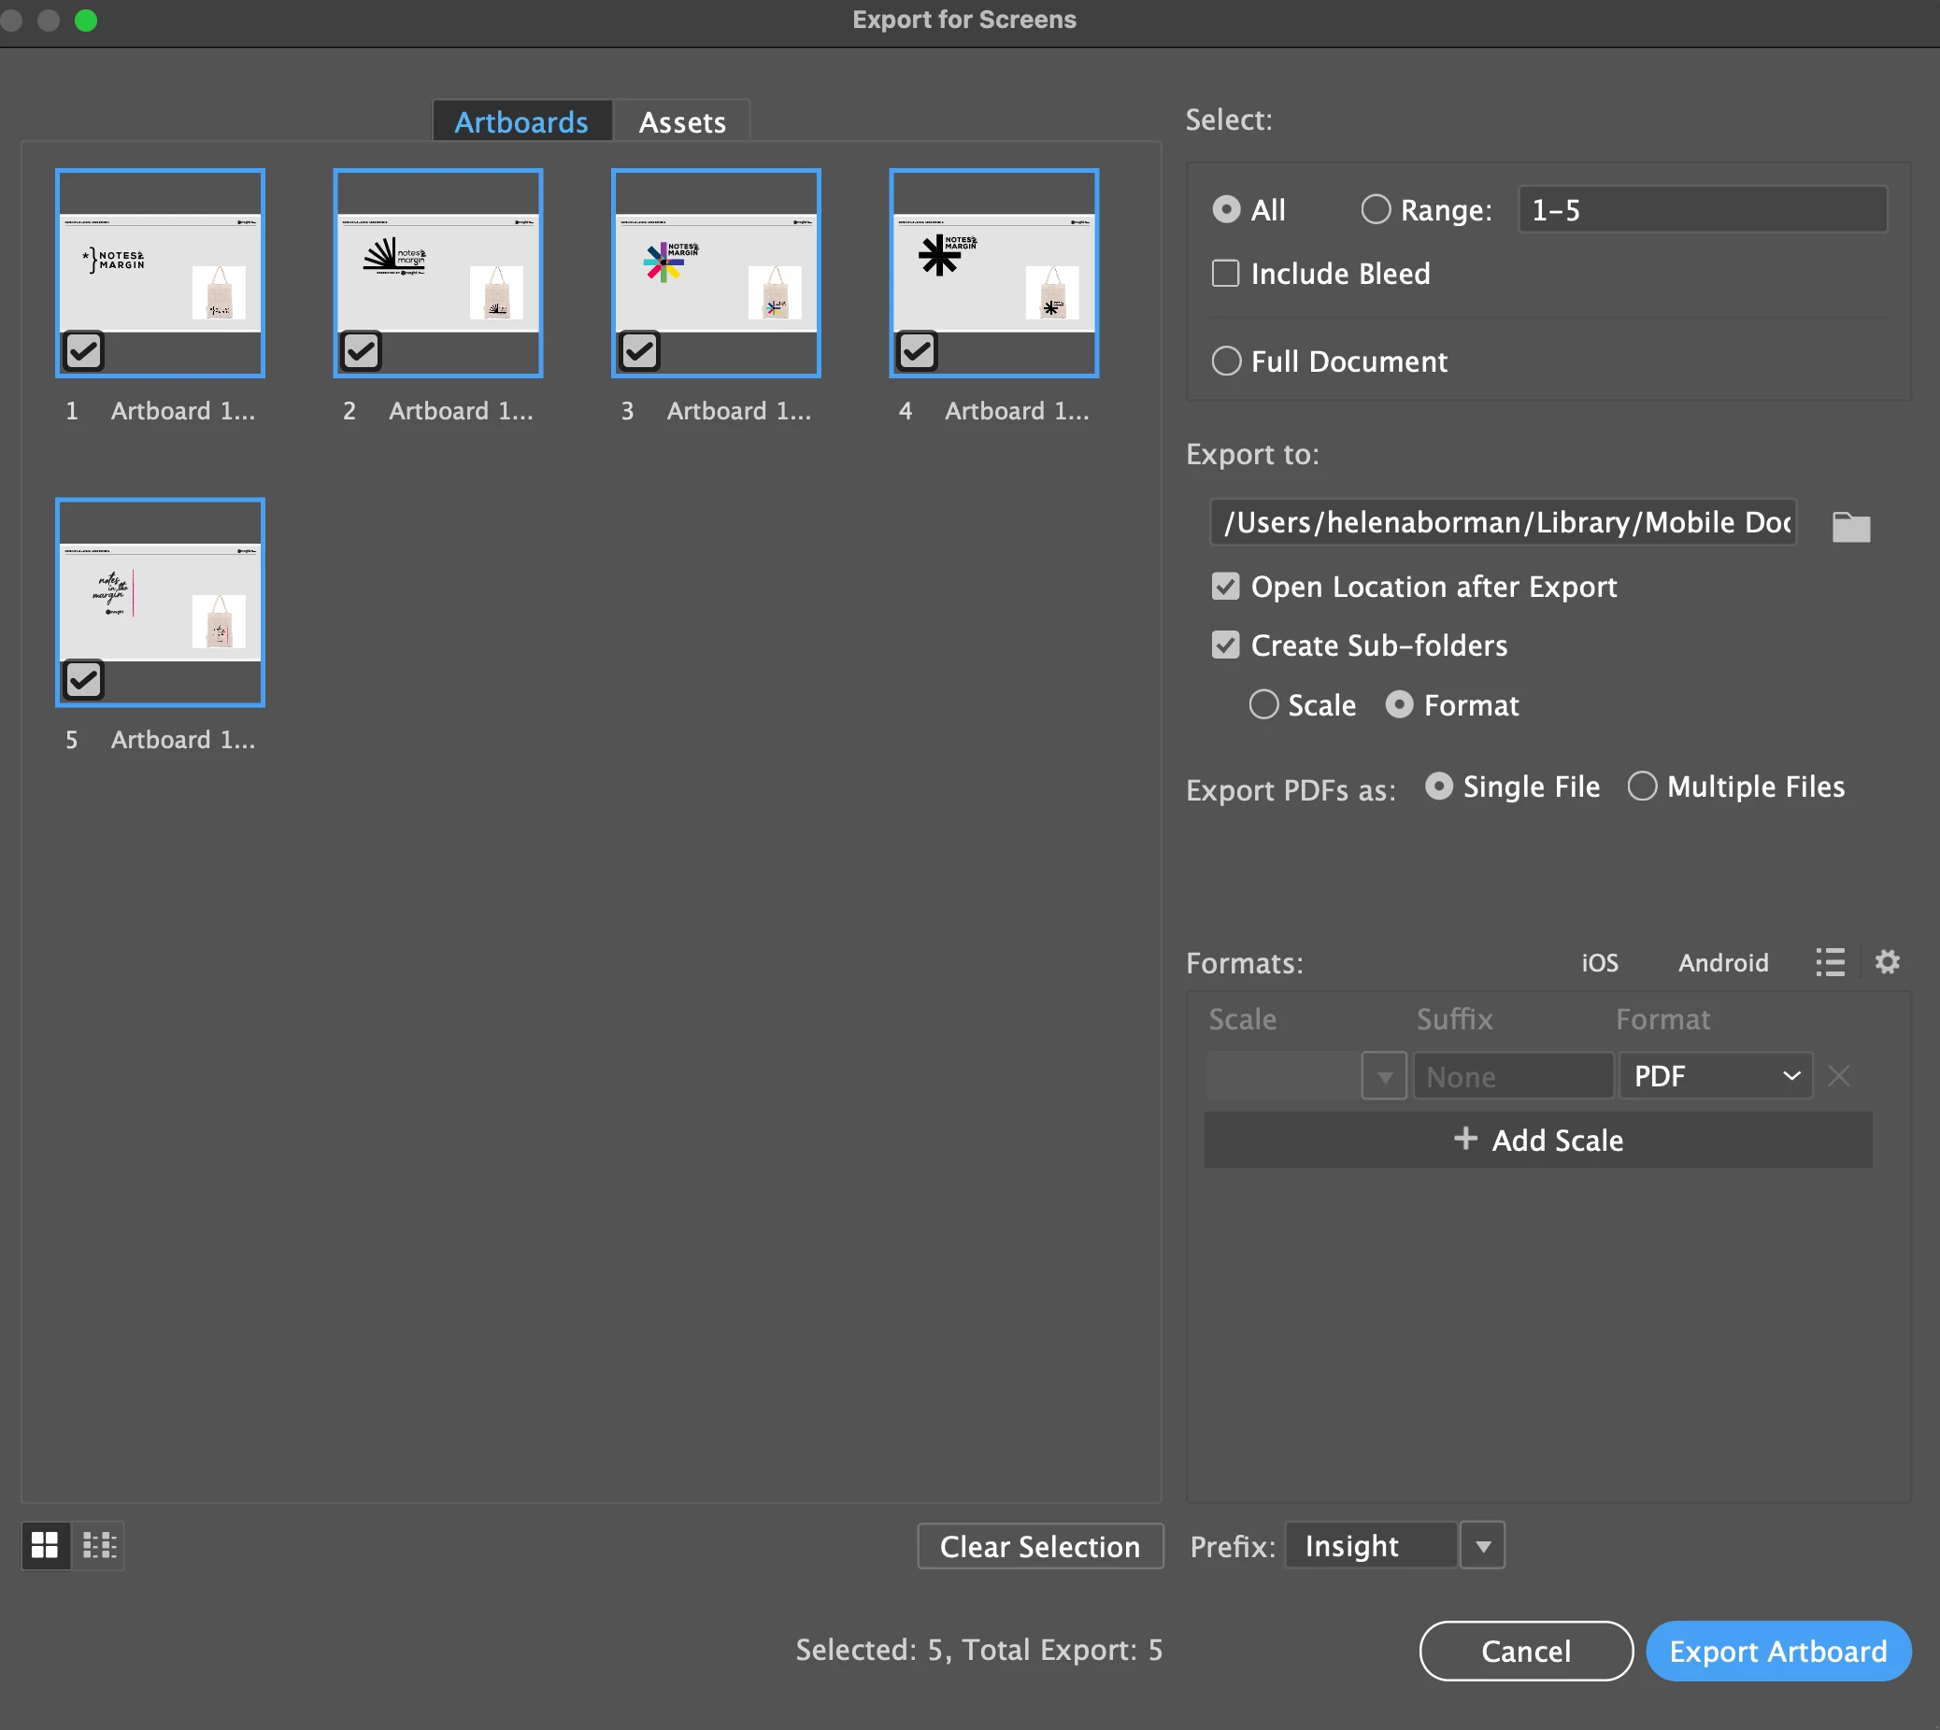Add iOS format presets
The image size is (1940, 1730).
click(x=1600, y=963)
